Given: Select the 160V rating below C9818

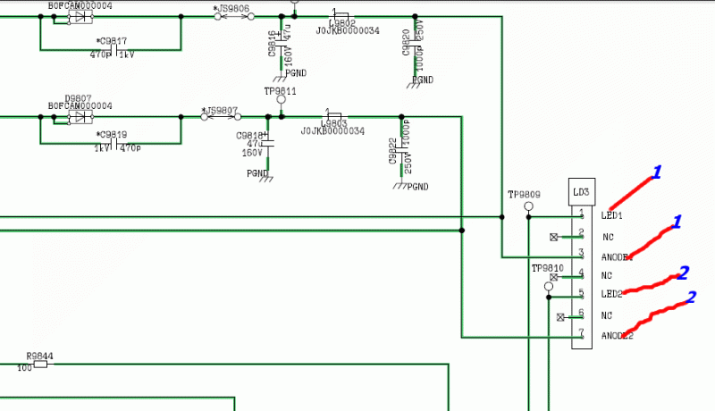Looking at the screenshot, I should pyautogui.click(x=252, y=153).
